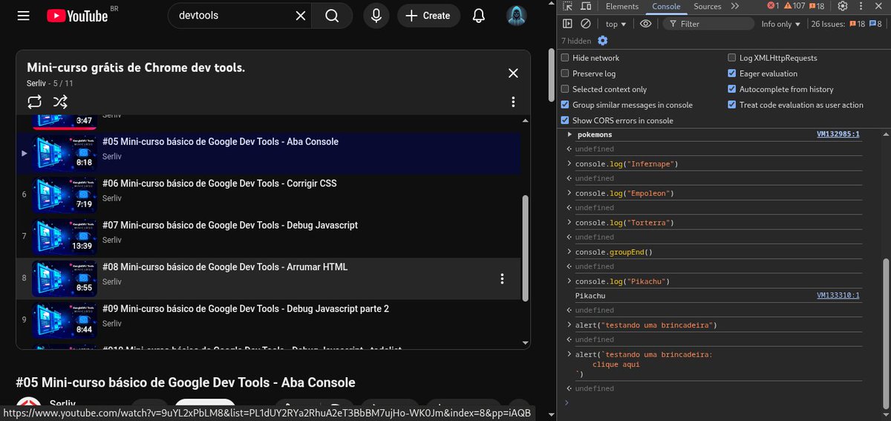Screen dimensions: 891x421
Task: Toggle DevTools device toolbar icon
Action: 585,6
